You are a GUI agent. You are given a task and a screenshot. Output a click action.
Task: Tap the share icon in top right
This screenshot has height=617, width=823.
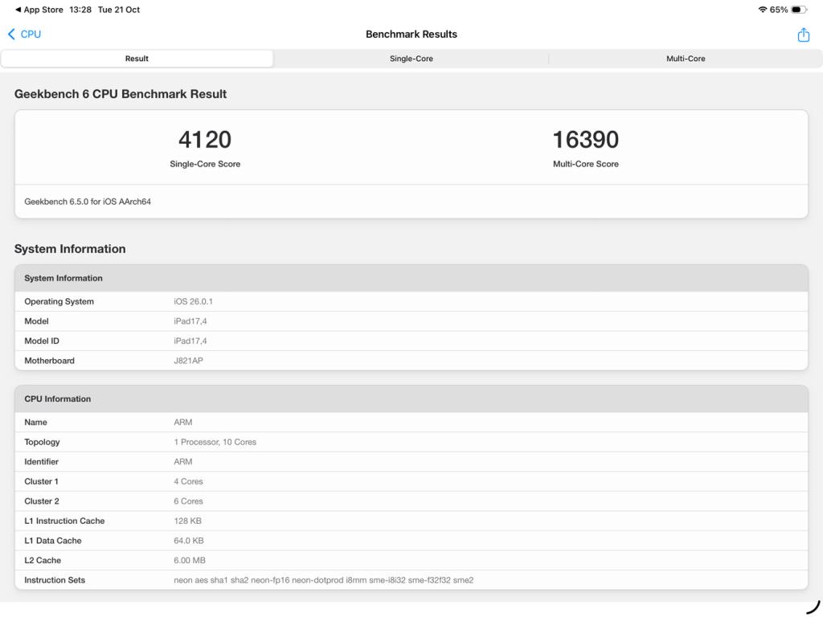803,35
